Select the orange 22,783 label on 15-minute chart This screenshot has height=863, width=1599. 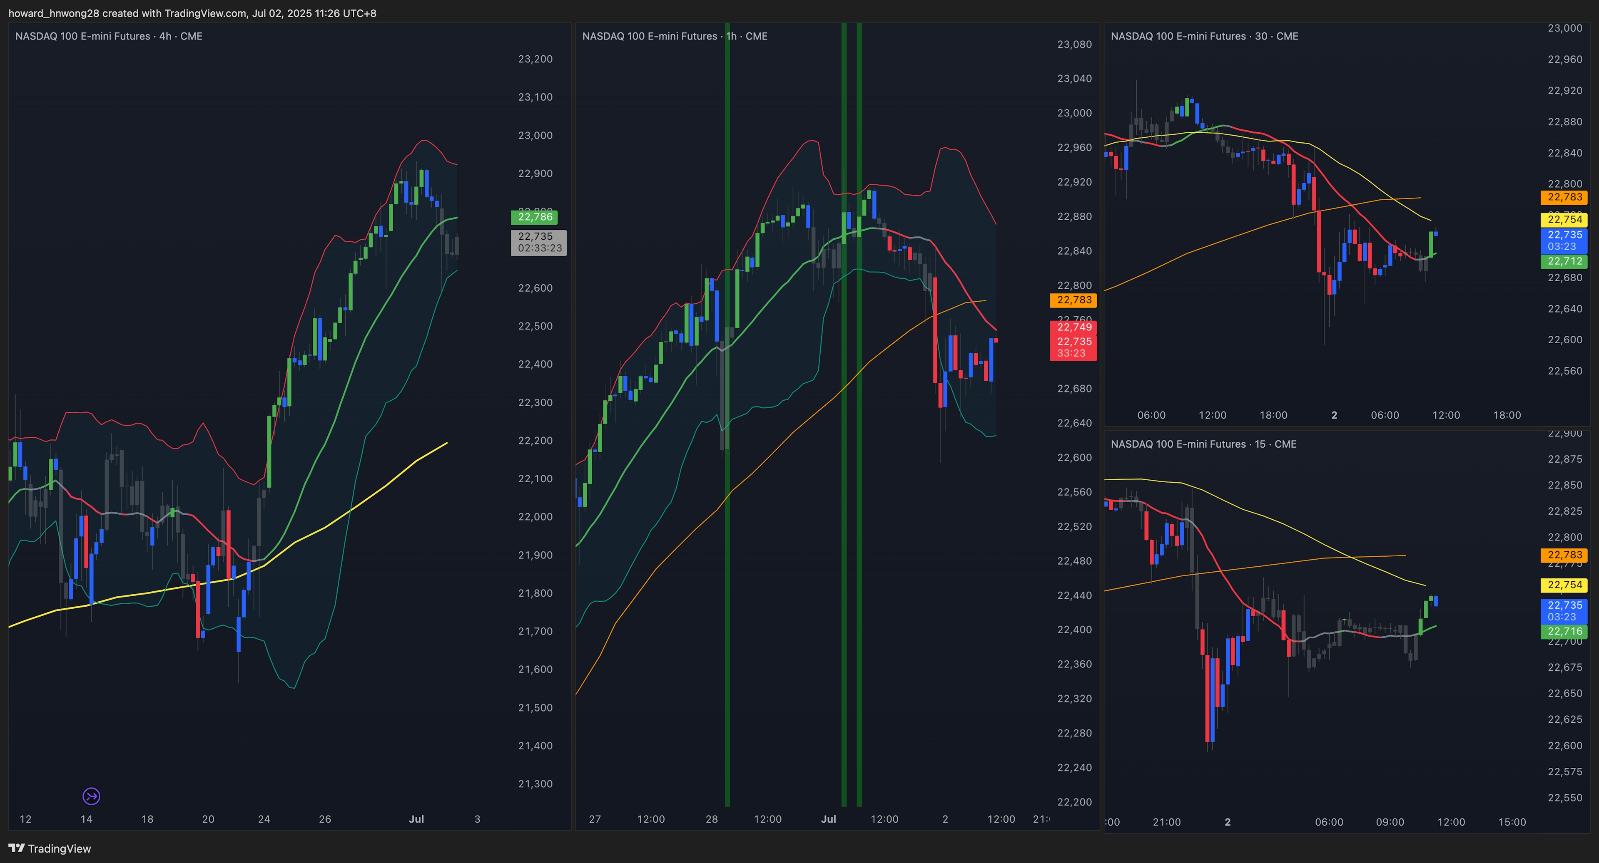point(1564,555)
